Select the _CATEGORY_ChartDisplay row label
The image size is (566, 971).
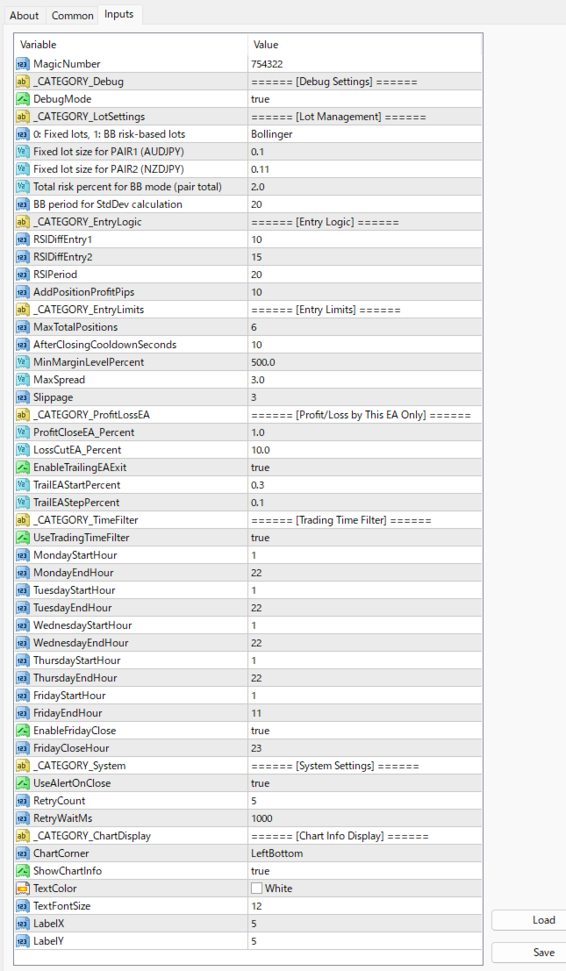(91, 836)
